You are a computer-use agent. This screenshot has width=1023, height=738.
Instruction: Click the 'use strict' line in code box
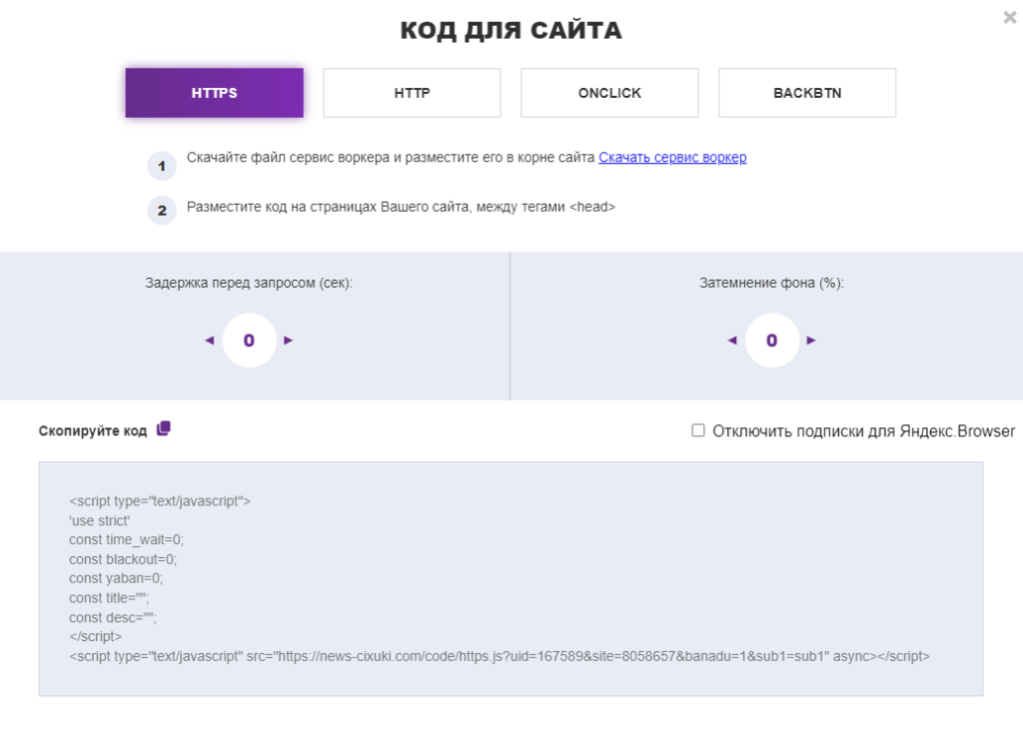coord(100,521)
